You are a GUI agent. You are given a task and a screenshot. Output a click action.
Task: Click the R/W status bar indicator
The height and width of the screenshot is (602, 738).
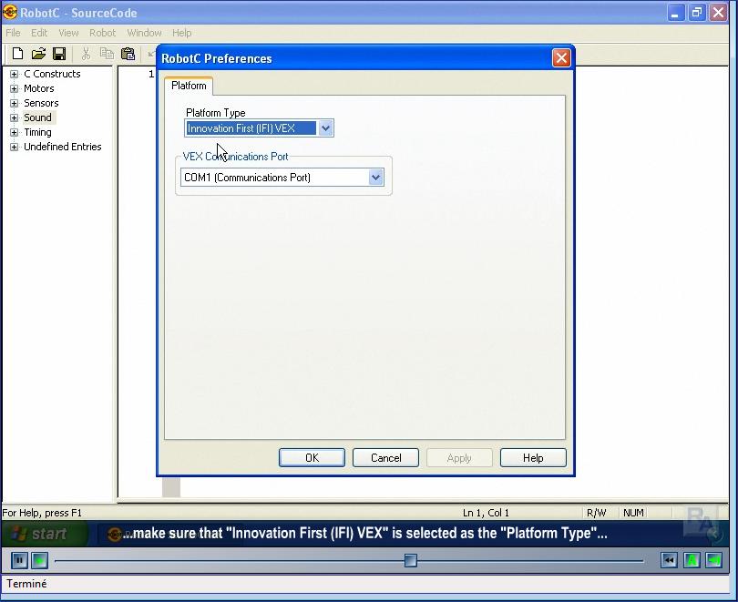(597, 513)
